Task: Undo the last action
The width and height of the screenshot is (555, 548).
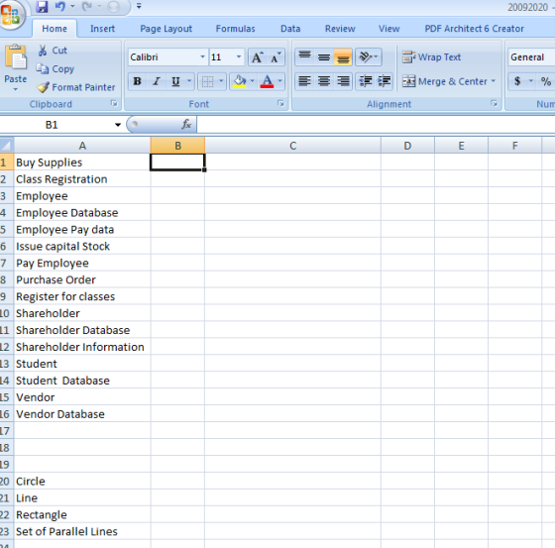Action: 60,6
